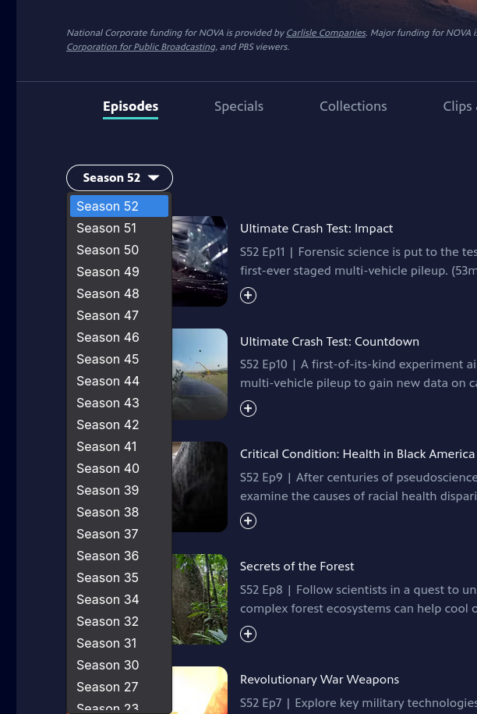This screenshot has height=714, width=477.
Task: Pick Season 32 from dropdown
Action: (119, 622)
